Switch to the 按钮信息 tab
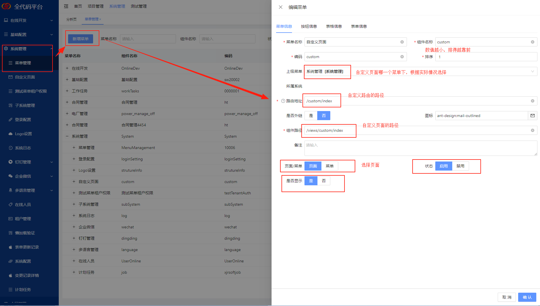The width and height of the screenshot is (540, 306). [x=309, y=26]
